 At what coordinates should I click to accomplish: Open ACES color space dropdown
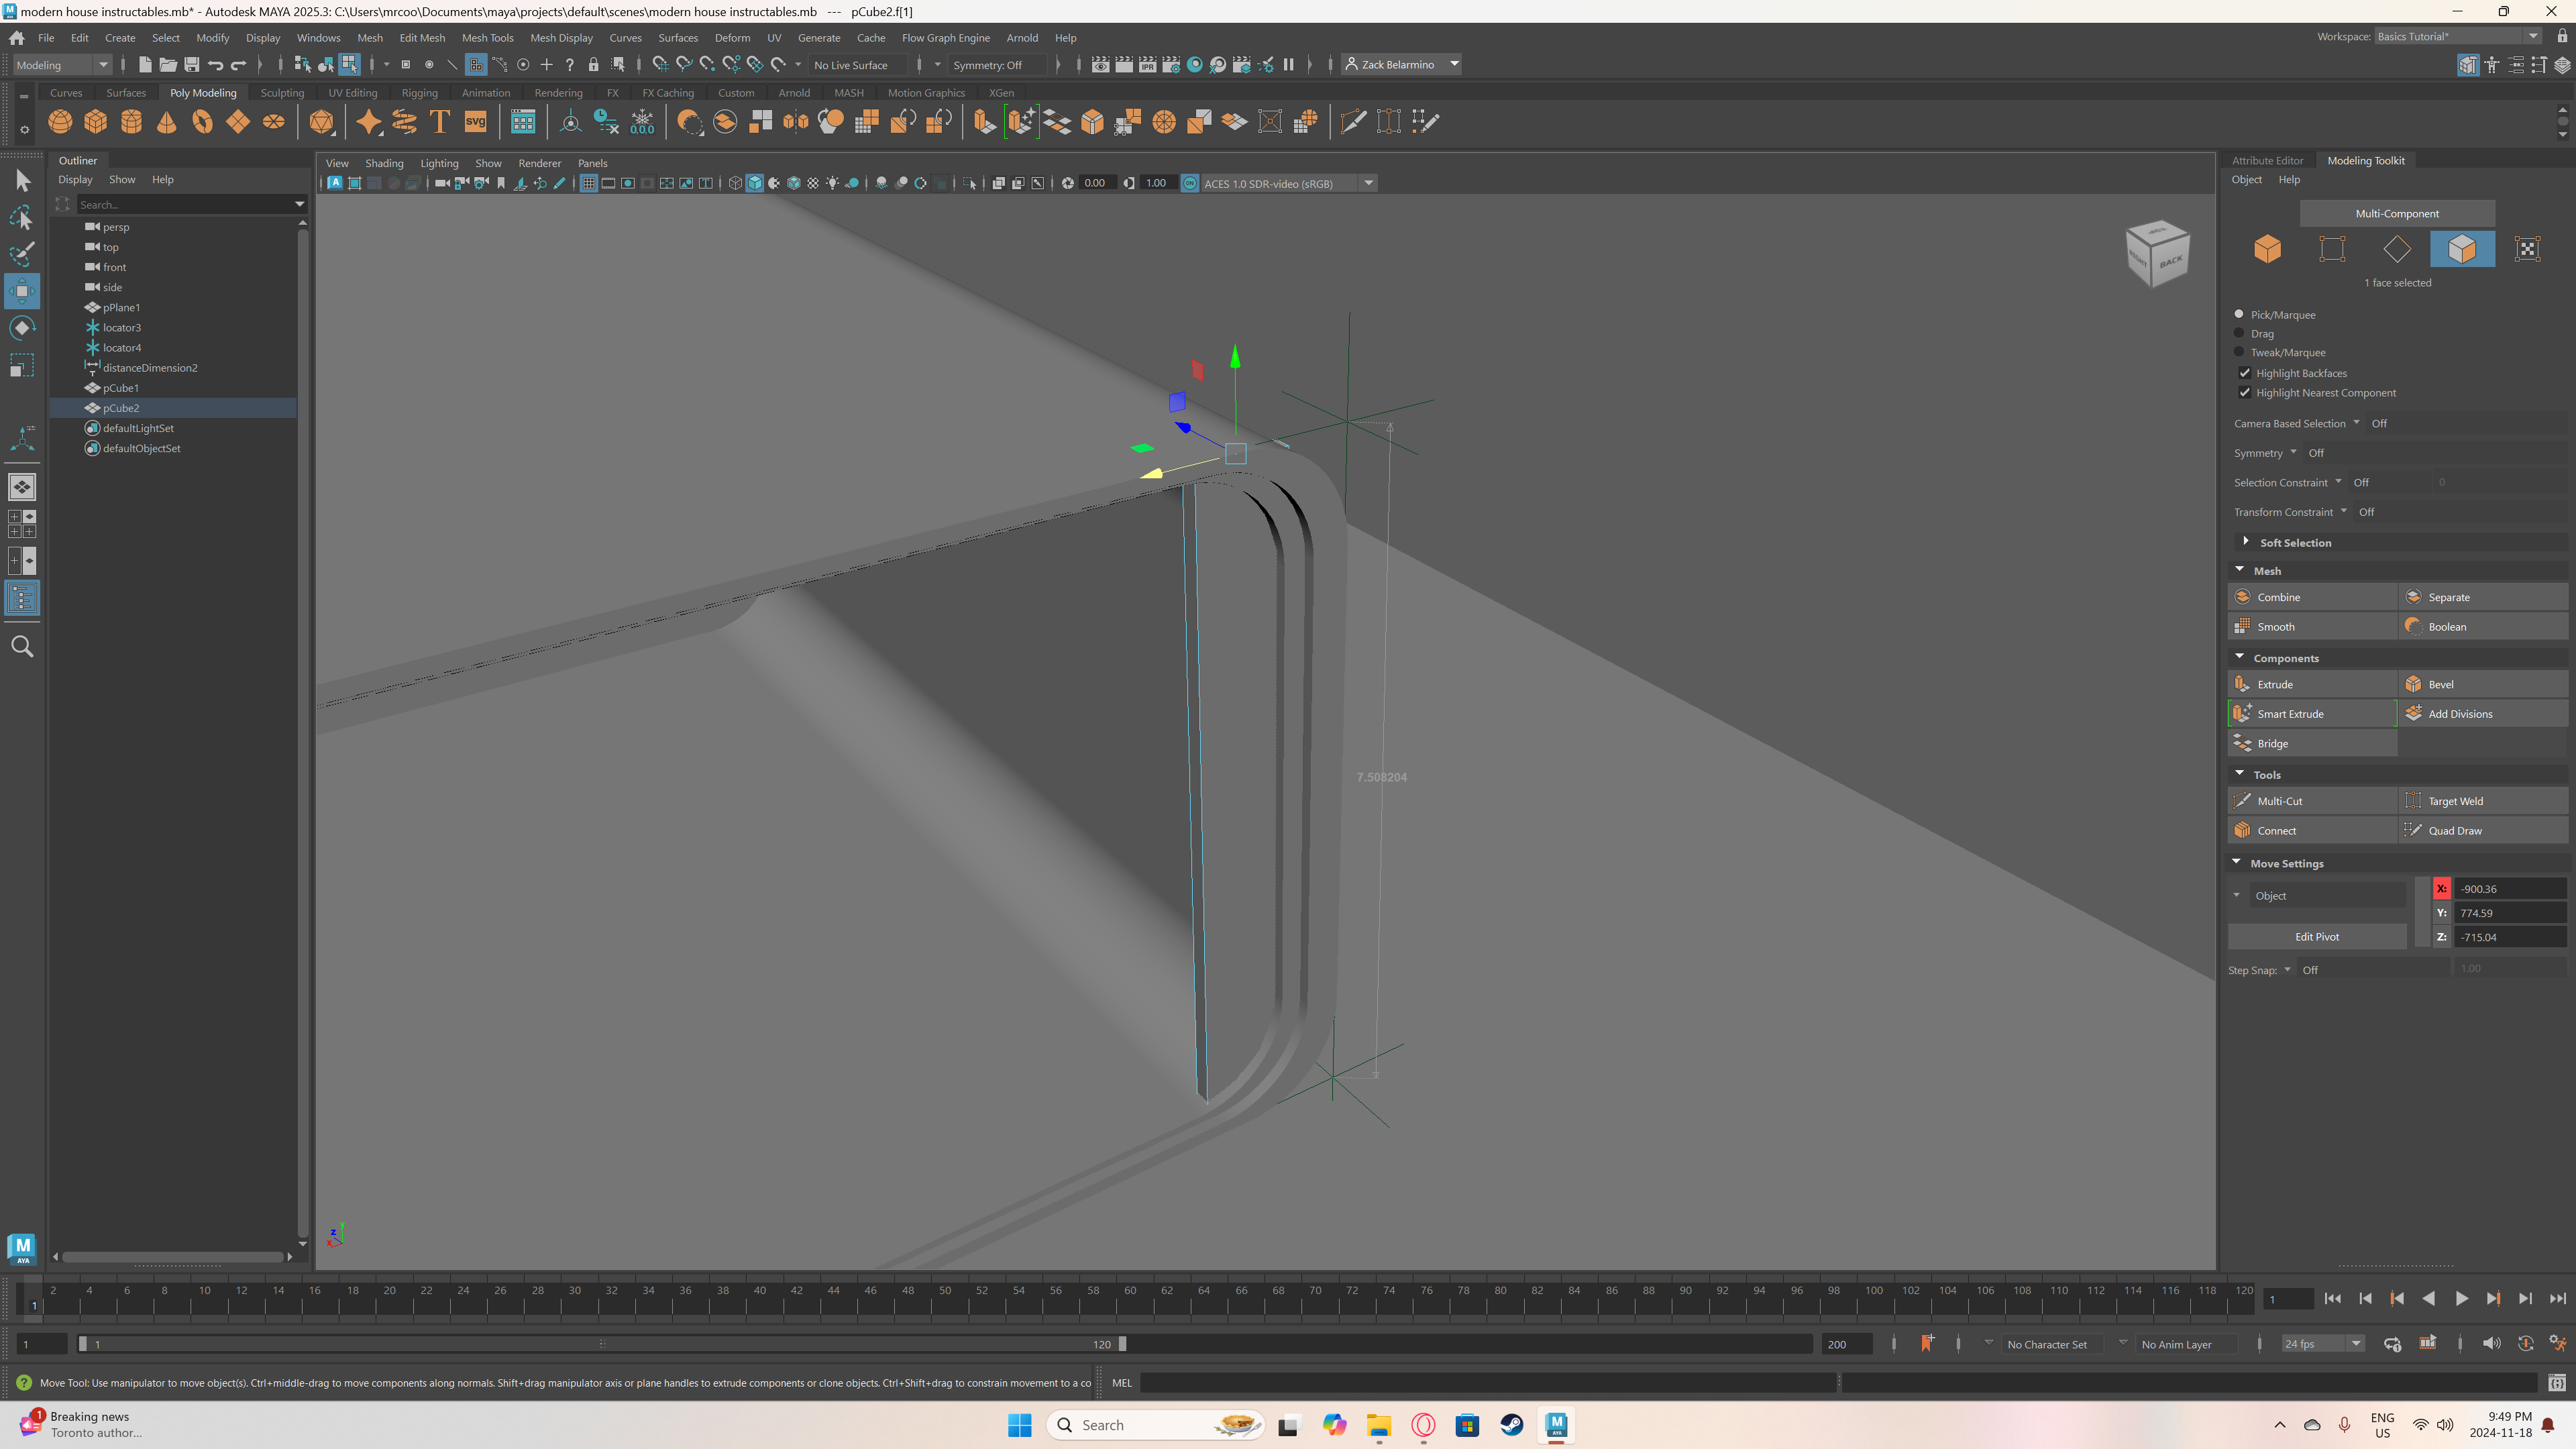tap(1289, 183)
